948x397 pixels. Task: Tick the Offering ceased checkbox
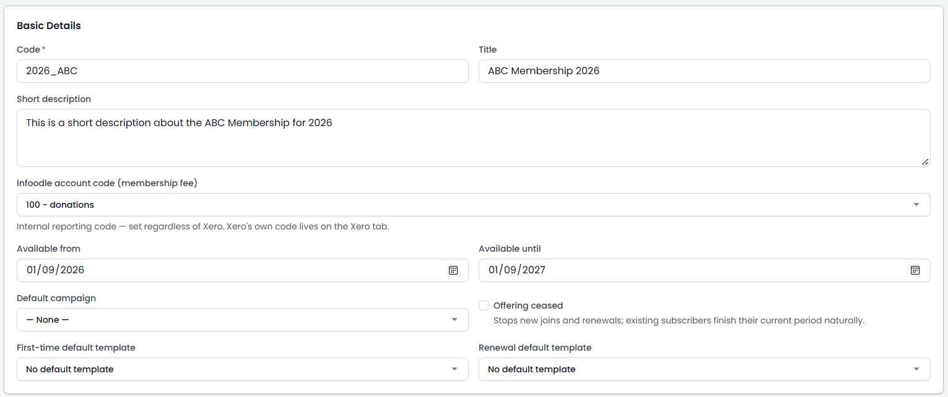point(484,305)
